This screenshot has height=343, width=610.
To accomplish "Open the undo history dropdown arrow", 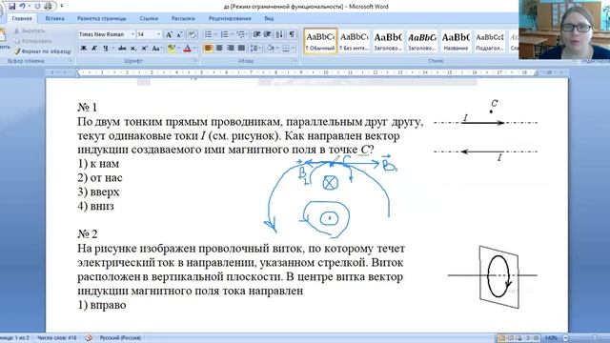I will (30, 7).
